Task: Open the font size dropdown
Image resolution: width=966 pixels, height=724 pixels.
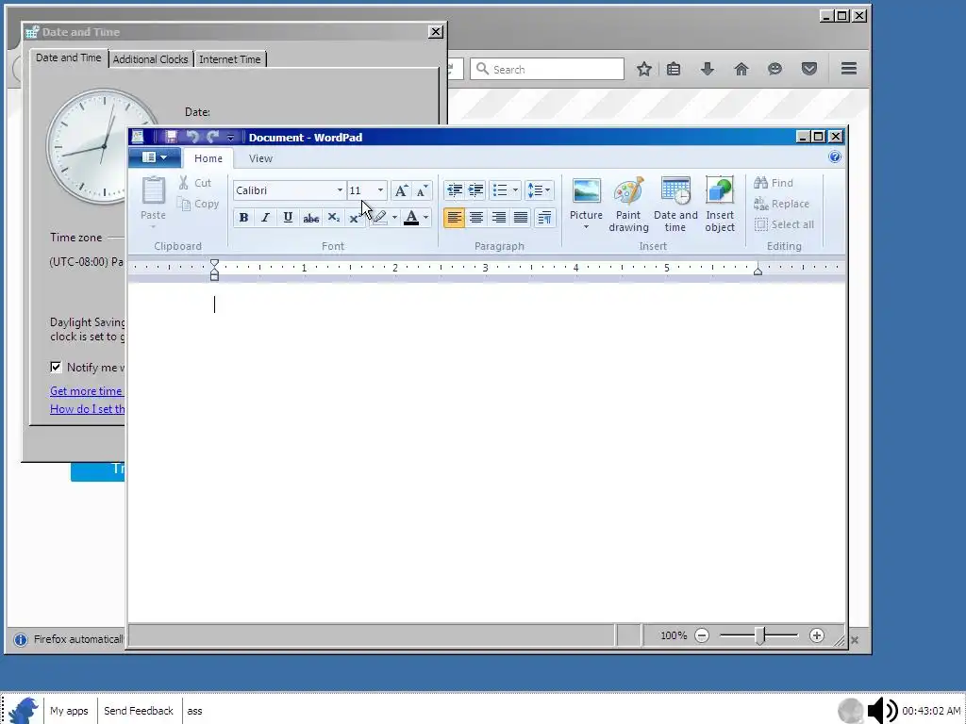Action: point(380,190)
